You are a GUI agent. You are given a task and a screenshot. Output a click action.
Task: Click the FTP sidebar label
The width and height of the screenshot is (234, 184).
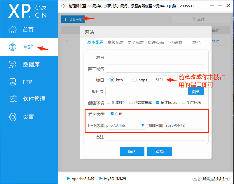click(x=27, y=82)
